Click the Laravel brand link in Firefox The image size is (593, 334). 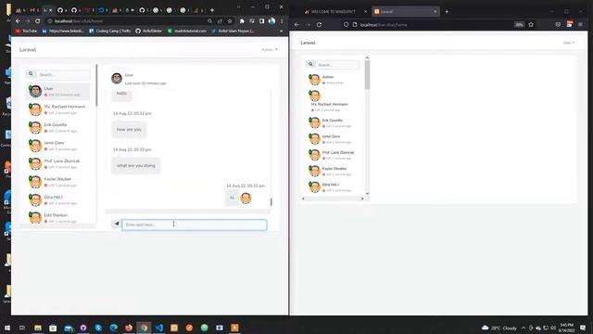tap(308, 43)
